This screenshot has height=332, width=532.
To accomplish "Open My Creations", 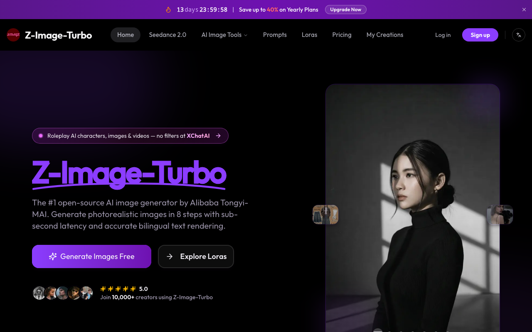I will [x=385, y=35].
